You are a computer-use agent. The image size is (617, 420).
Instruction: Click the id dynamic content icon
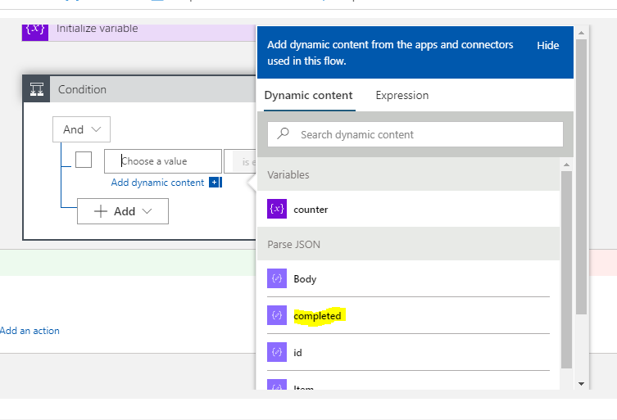277,353
